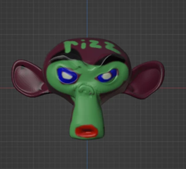Click the white pupil of the left eye
Image resolution: width=186 pixels, height=169 pixels.
[67, 75]
